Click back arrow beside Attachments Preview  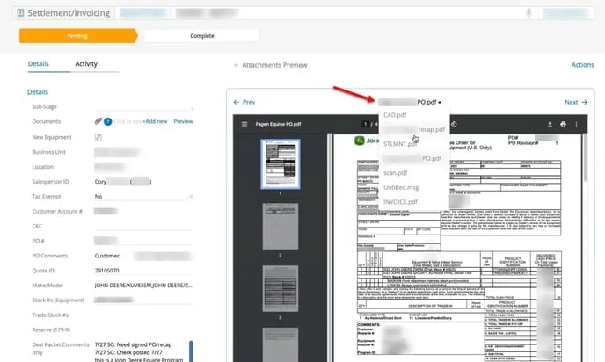[x=236, y=65]
